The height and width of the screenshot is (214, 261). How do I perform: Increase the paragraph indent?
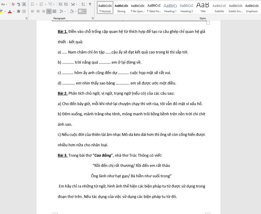(66, 4)
